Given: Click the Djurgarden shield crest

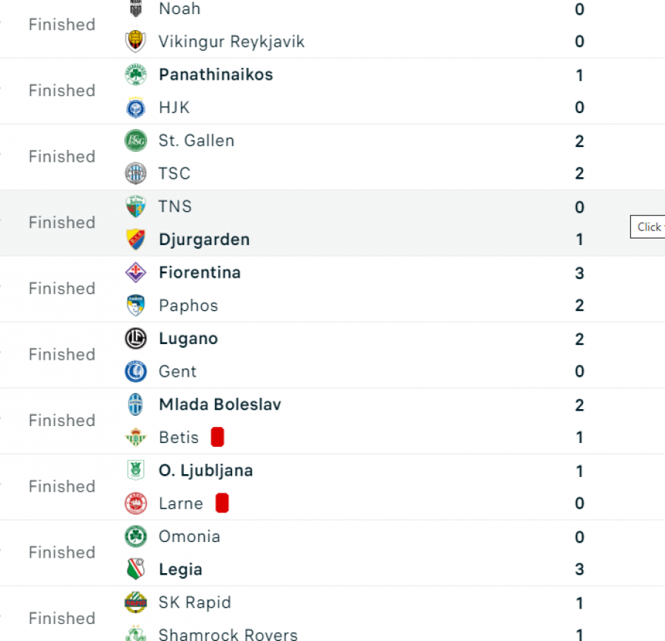Looking at the screenshot, I should point(136,239).
